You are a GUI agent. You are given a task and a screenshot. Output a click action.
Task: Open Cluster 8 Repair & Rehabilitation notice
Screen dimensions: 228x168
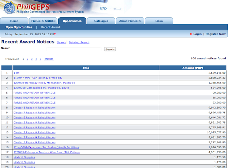[x=34, y=107]
